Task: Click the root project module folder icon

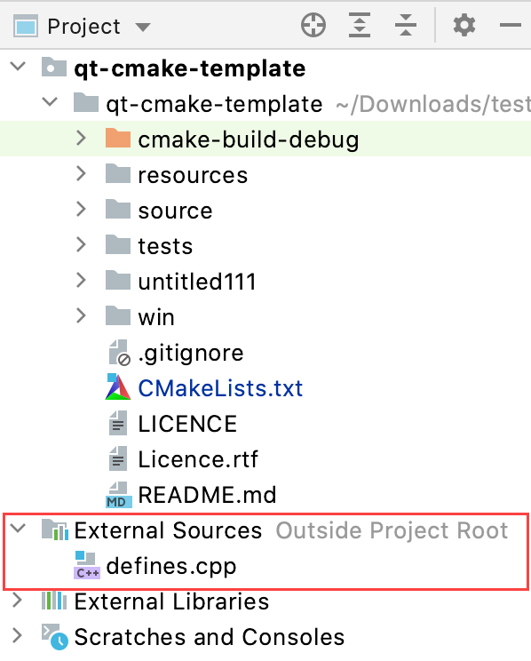Action: (54, 67)
